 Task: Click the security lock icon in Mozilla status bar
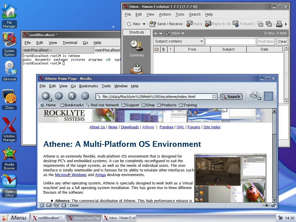pyautogui.click(x=274, y=205)
